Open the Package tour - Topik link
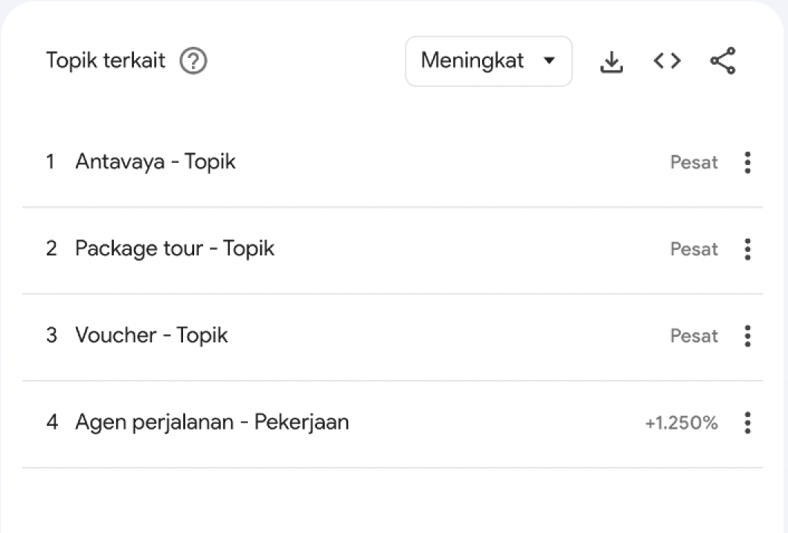This screenshot has height=533, width=788. tap(174, 249)
